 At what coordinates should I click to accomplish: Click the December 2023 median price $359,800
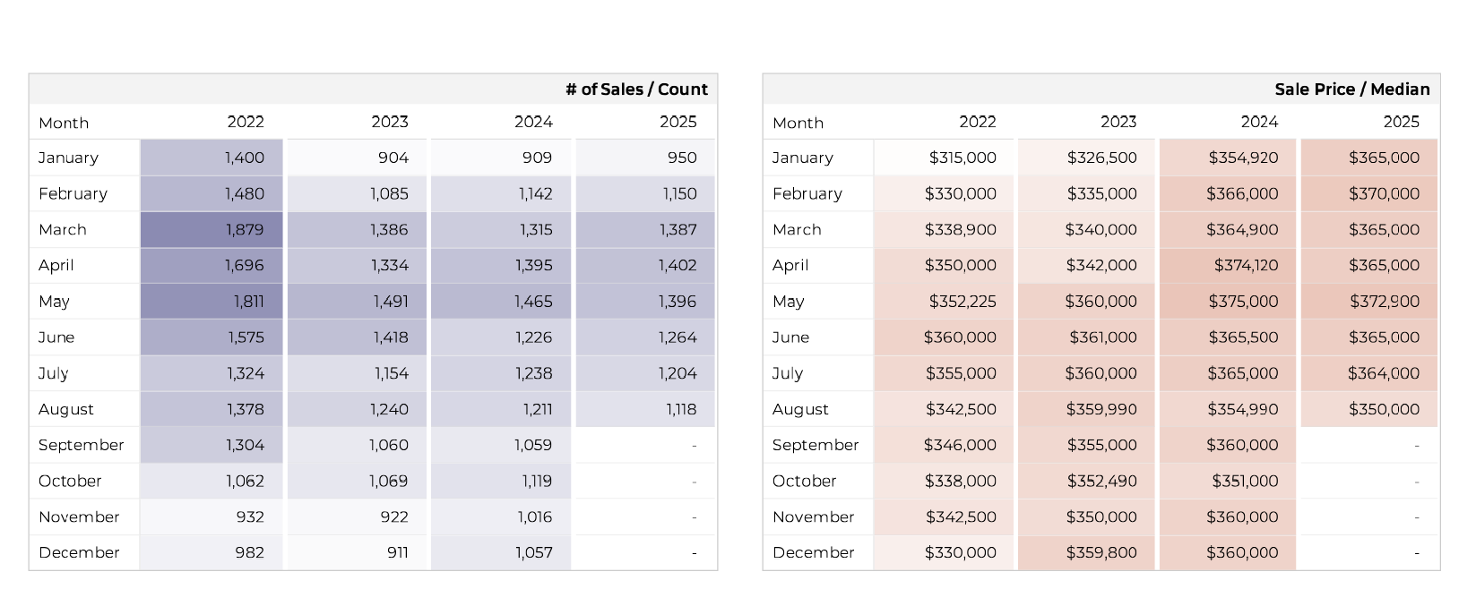pyautogui.click(x=1086, y=552)
